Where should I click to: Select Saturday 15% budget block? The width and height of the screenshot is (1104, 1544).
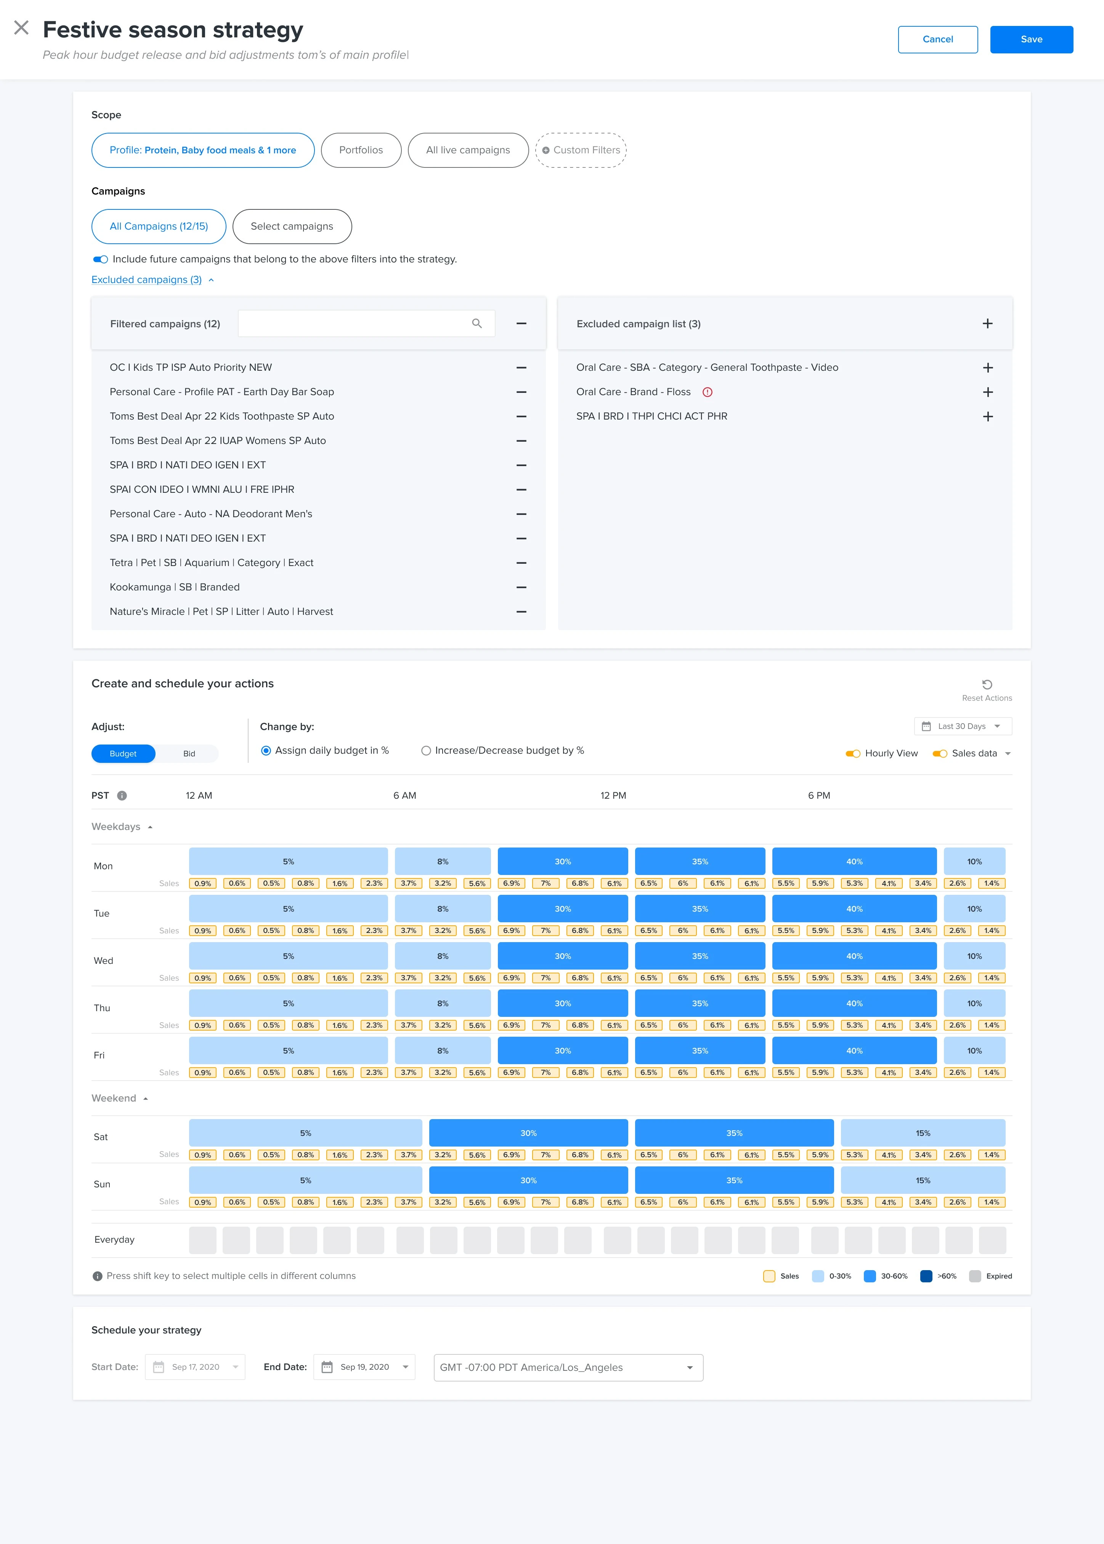click(x=923, y=1132)
